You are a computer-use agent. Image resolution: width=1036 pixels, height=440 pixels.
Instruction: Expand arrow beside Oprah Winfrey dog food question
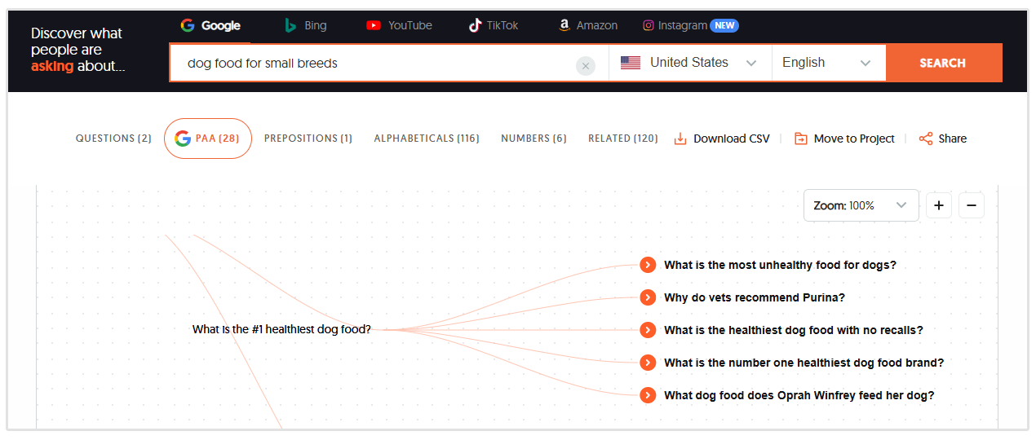coord(648,395)
